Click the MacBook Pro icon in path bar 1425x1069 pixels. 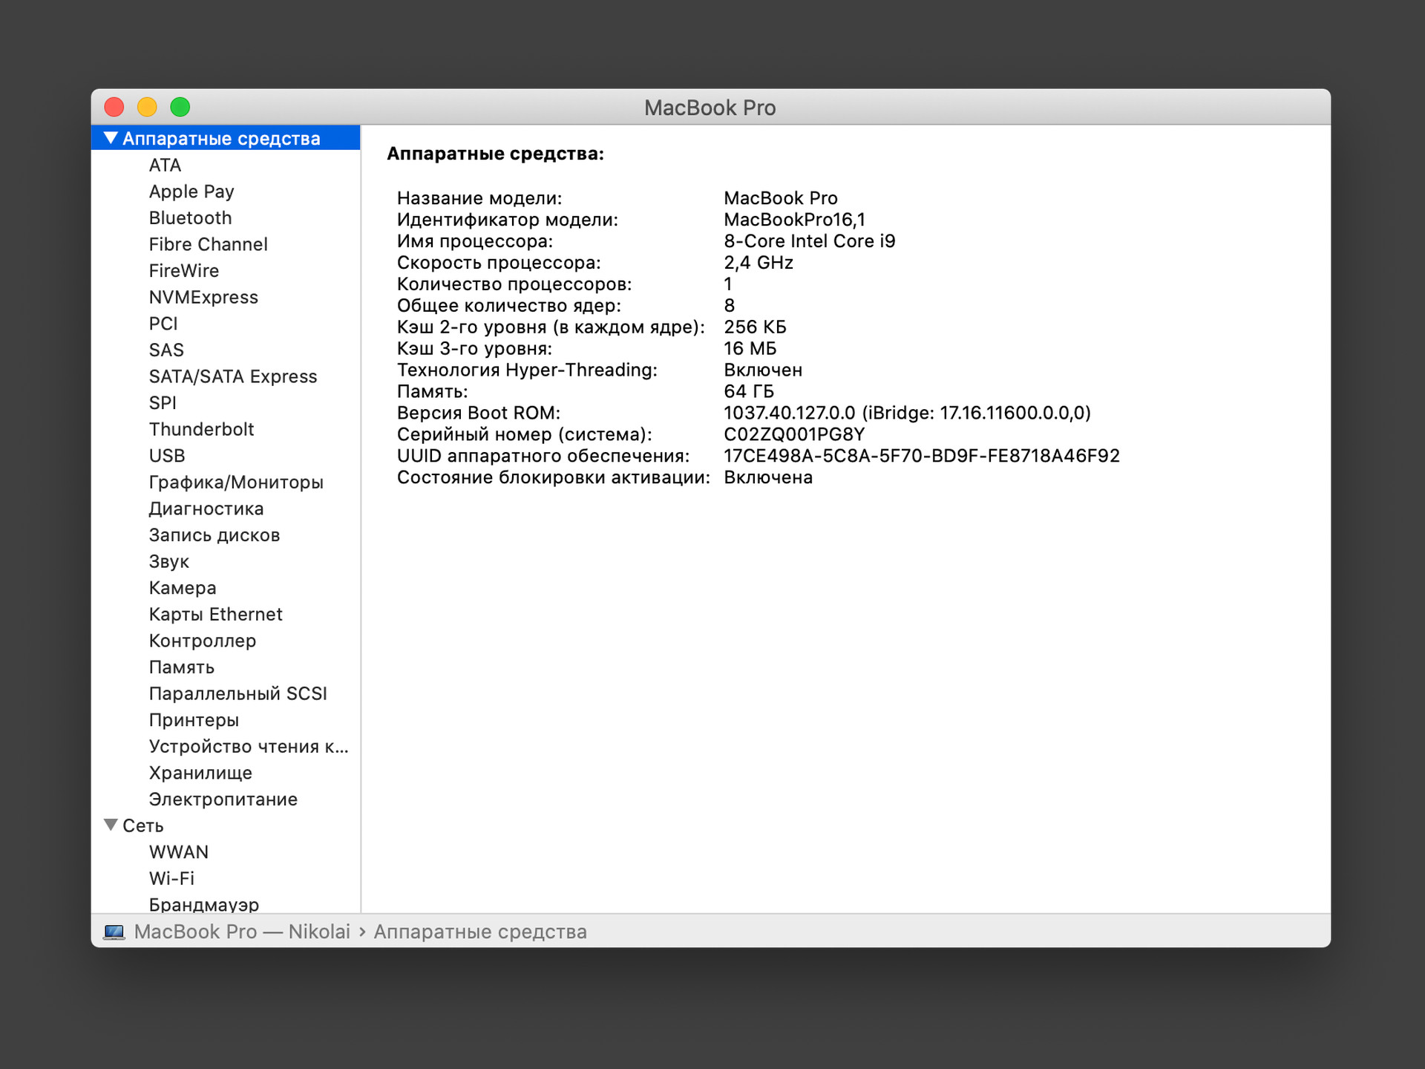[x=114, y=932]
